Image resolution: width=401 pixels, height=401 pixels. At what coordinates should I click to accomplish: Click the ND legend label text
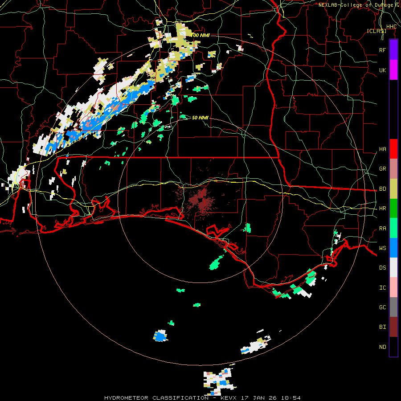click(382, 347)
